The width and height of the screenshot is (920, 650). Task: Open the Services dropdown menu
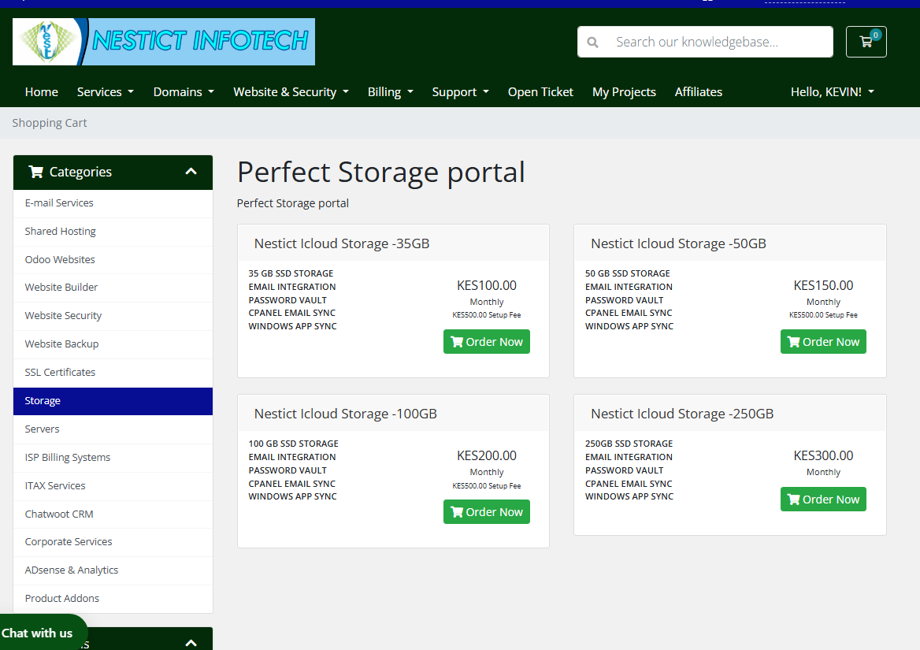click(105, 91)
